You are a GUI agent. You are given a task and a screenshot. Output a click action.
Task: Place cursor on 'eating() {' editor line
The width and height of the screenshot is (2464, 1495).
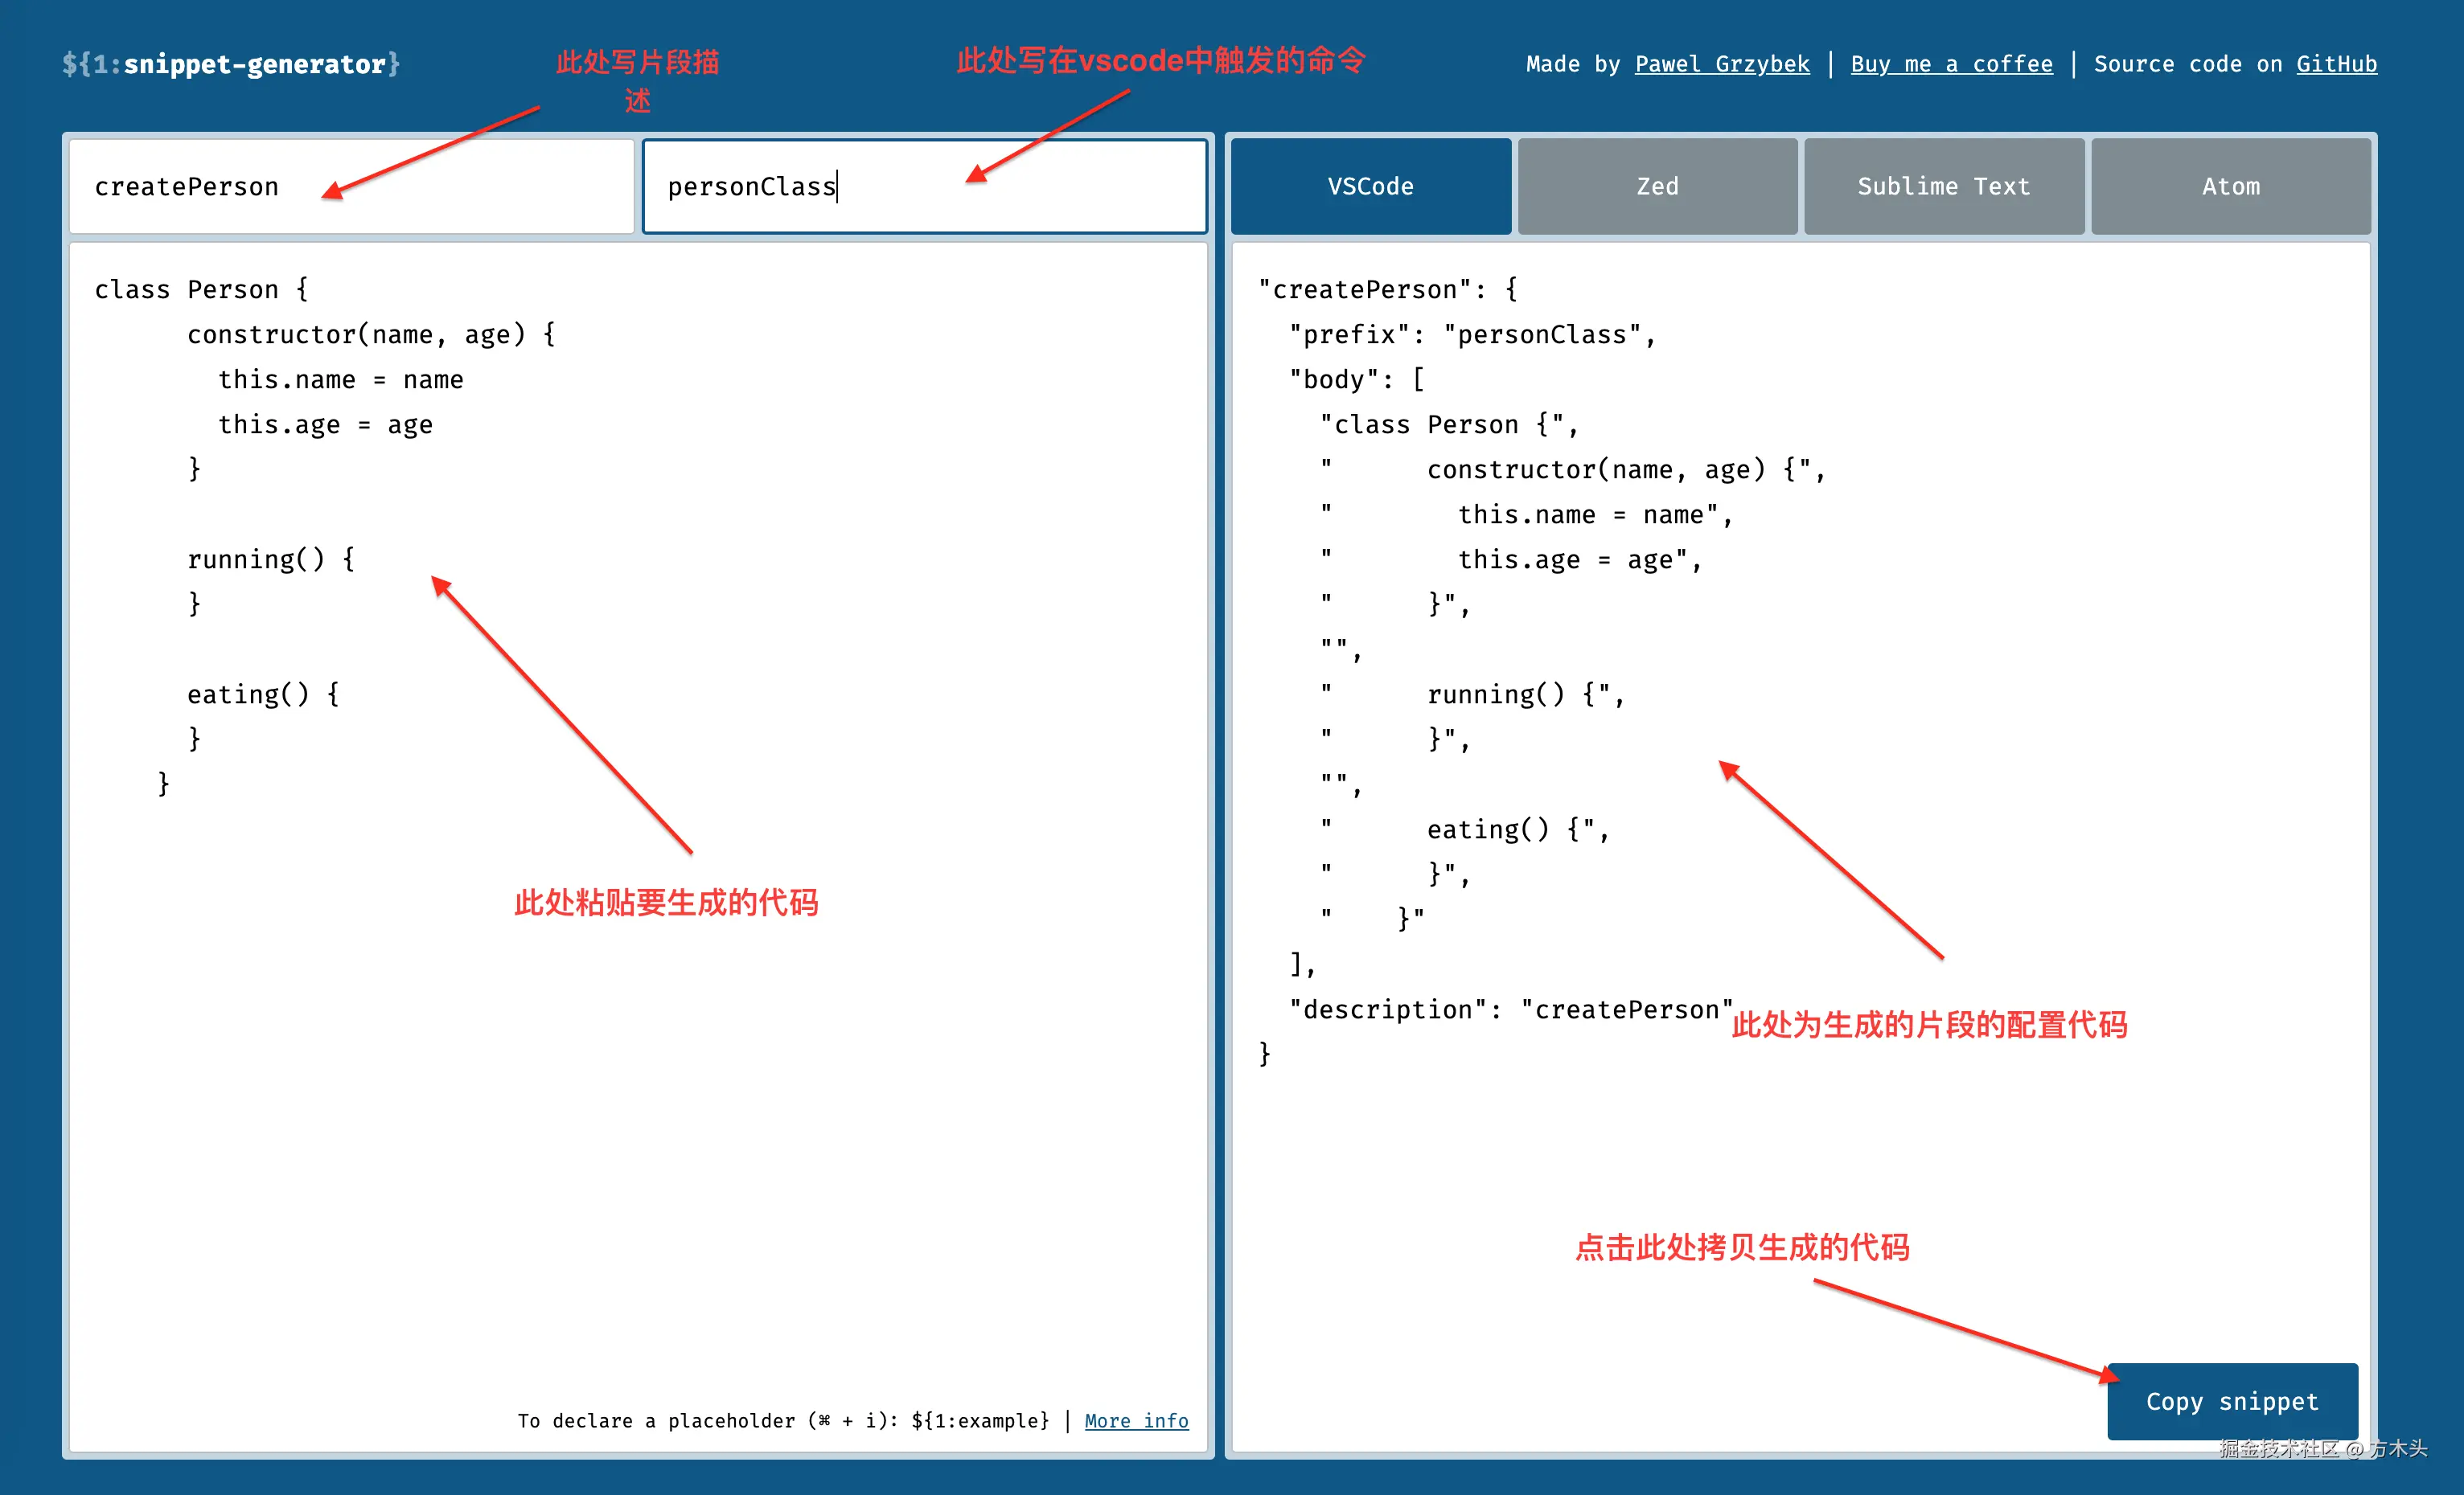(x=262, y=694)
